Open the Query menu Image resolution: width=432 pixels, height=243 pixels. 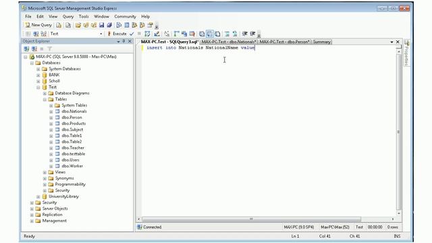click(x=68, y=16)
